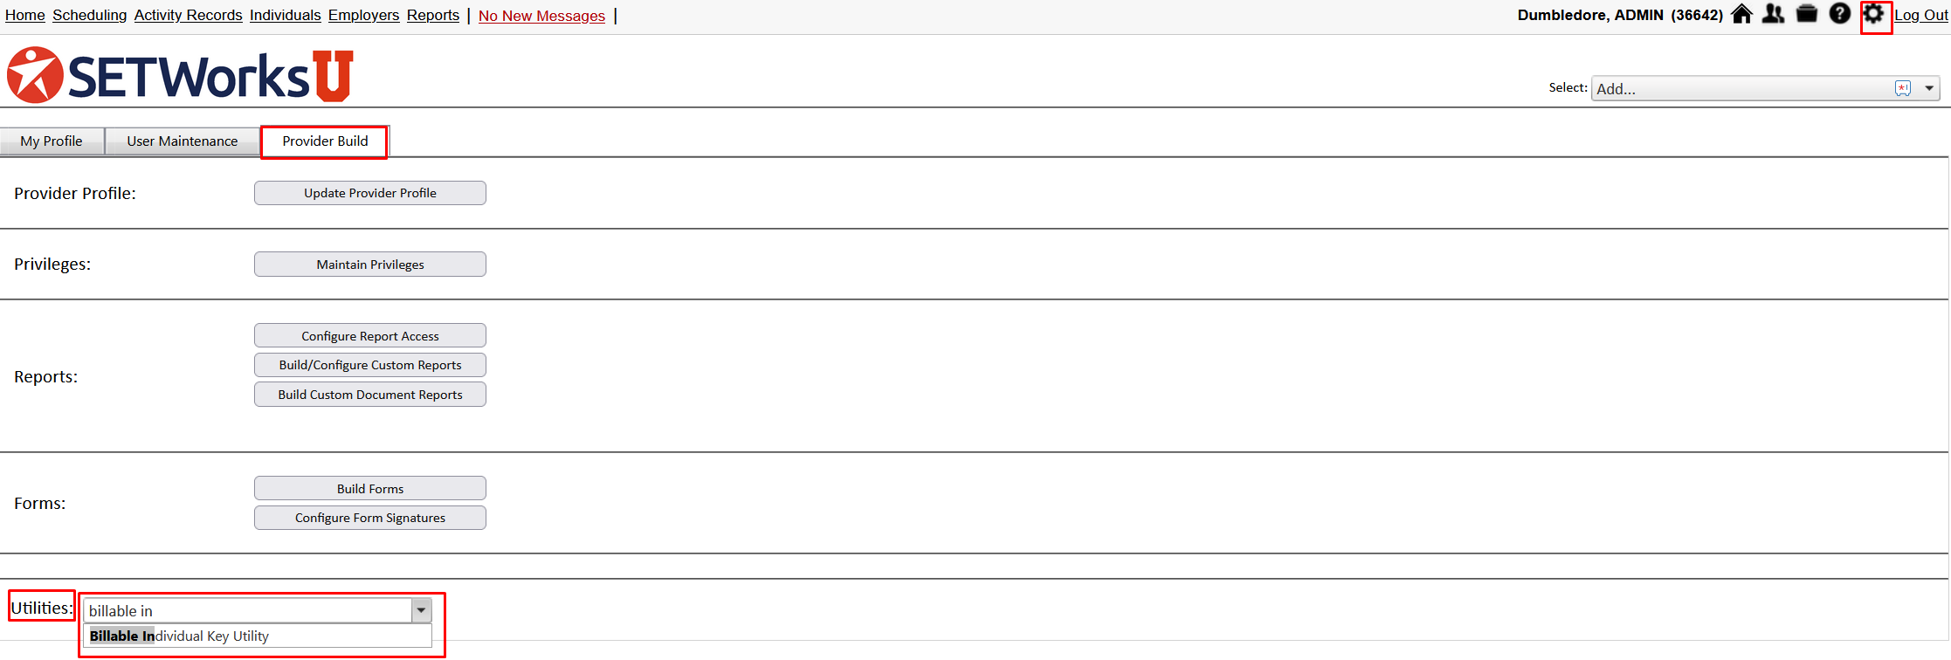1951x660 pixels.
Task: Open the User Maintenance tab
Action: pyautogui.click(x=183, y=141)
